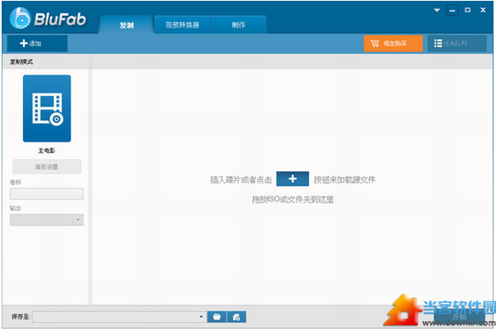This screenshot has height=331, width=496.
Task: Click the 拖放ISO或文件夹到这里 hint text
Action: pyautogui.click(x=293, y=199)
